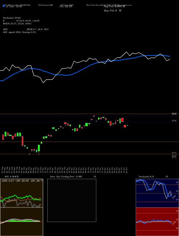
Task: Click the 'Stochastics: 39.04' reading
Action: click(x=11, y=18)
